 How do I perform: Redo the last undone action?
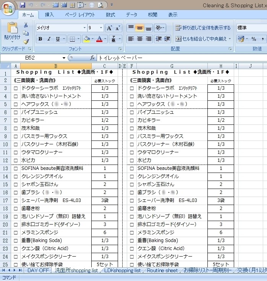43,5
